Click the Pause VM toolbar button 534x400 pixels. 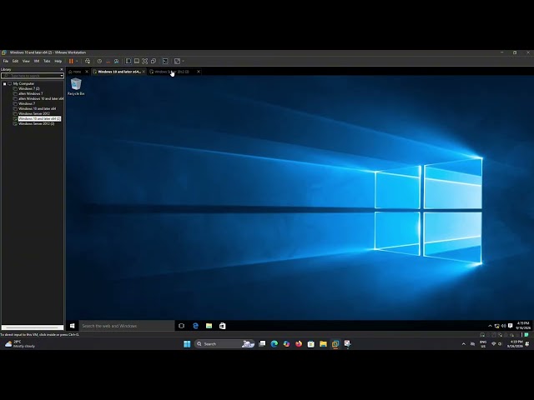(x=71, y=61)
